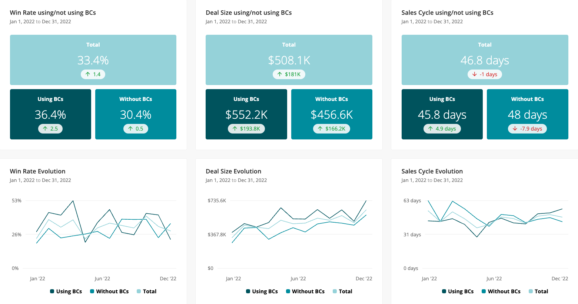This screenshot has width=578, height=304.
Task: Open the Using BCs 45.8 days card
Action: tap(442, 114)
